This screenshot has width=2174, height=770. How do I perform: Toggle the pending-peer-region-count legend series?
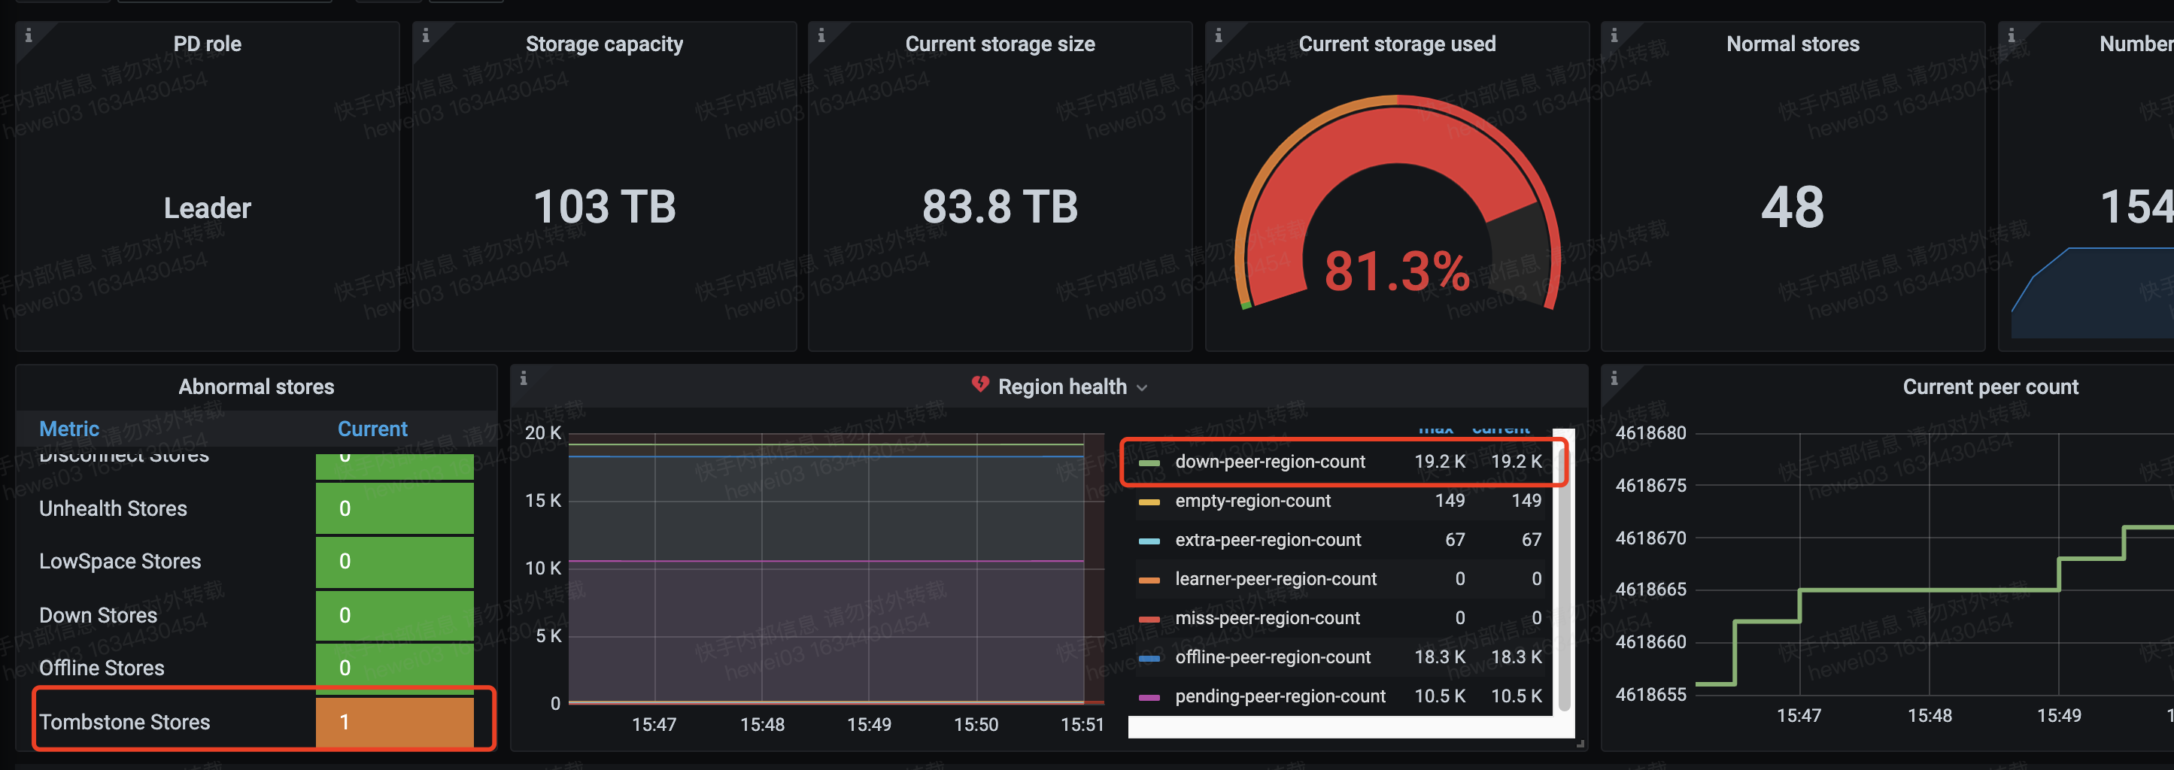pyautogui.click(x=1280, y=696)
